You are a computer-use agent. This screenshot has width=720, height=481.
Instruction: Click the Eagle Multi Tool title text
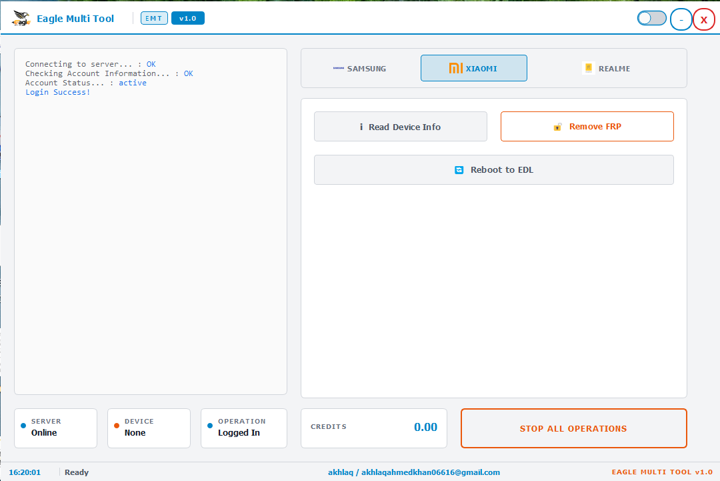[x=75, y=19]
